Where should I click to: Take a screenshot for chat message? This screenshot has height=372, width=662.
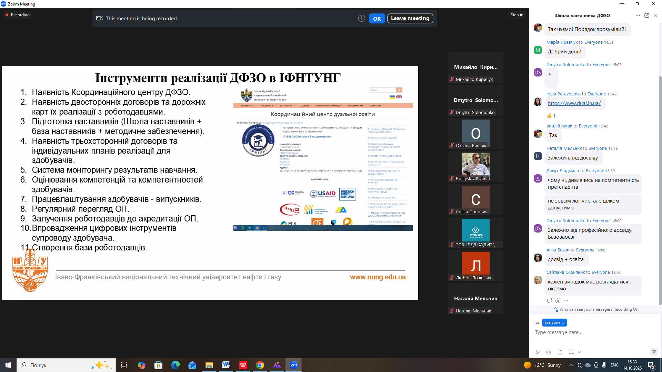pos(571,352)
